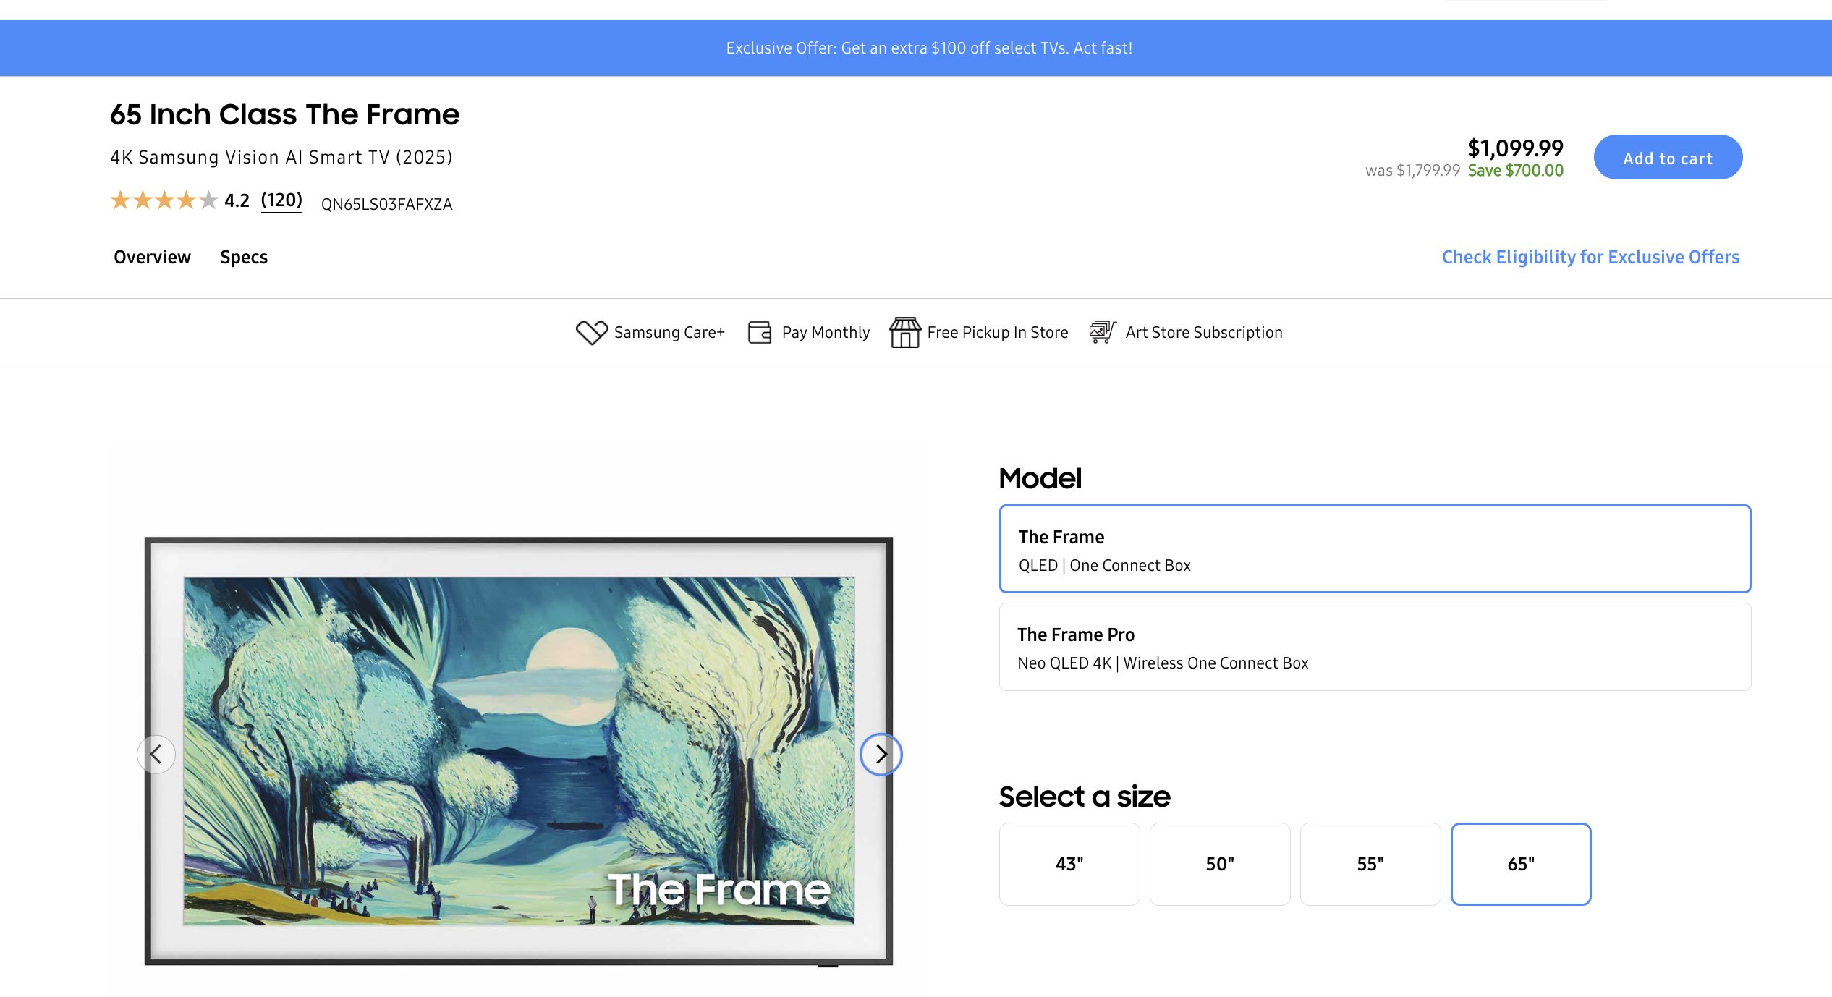Choose the 50" size option
1832x997 pixels.
coord(1219,864)
